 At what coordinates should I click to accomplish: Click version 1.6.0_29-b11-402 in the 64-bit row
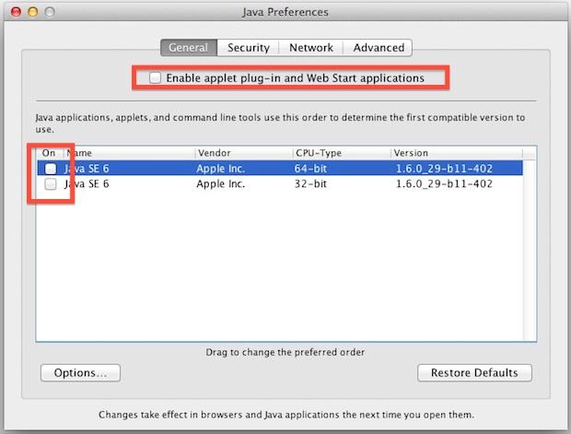click(x=444, y=169)
